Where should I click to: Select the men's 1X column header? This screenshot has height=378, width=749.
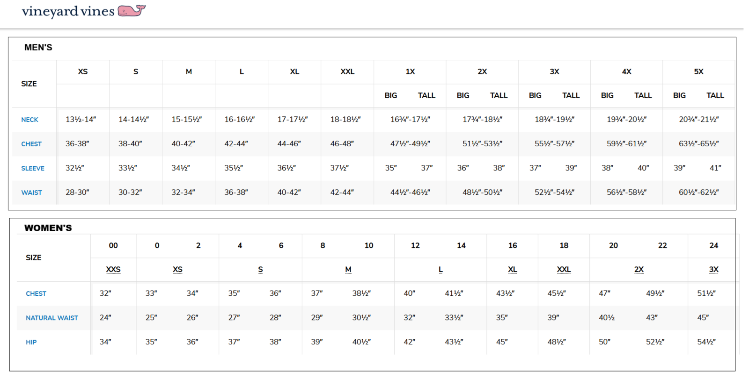410,71
